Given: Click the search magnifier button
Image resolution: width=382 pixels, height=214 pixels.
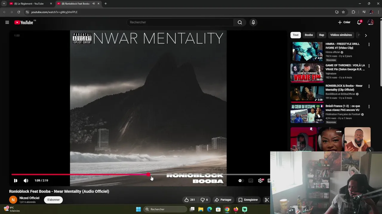Looking at the screenshot, I should [x=240, y=22].
